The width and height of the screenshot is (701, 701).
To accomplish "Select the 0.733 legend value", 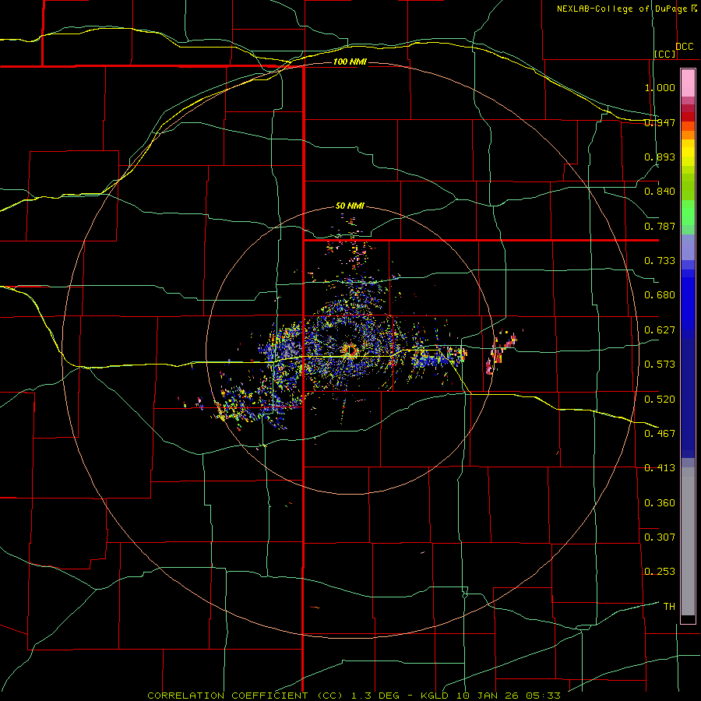I will coord(660,261).
